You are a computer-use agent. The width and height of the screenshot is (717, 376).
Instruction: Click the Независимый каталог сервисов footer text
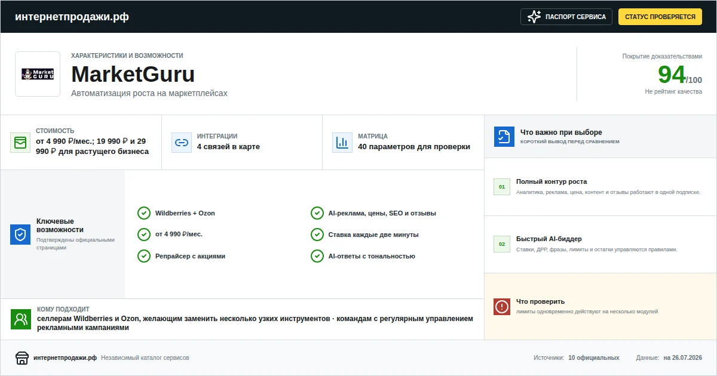[x=145, y=358]
